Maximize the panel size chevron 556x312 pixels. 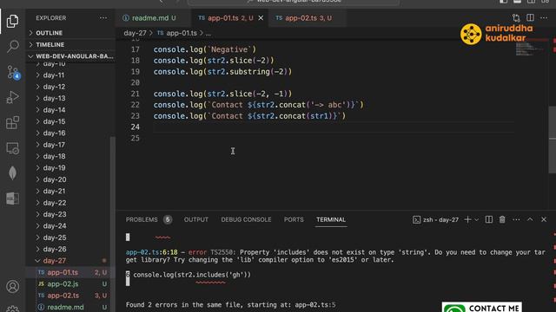(x=530, y=219)
